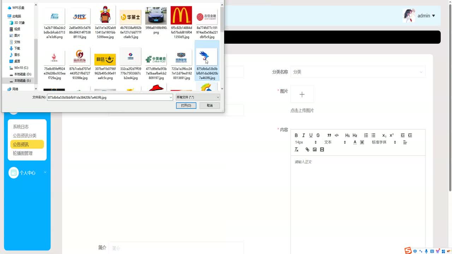
Task: Open the 公告资讯分类 sidebar menu item
Action: (x=25, y=135)
